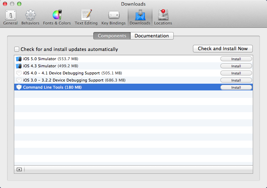267x188 pixels.
Task: Toggle the detail area disclosure button
Action: [19, 169]
